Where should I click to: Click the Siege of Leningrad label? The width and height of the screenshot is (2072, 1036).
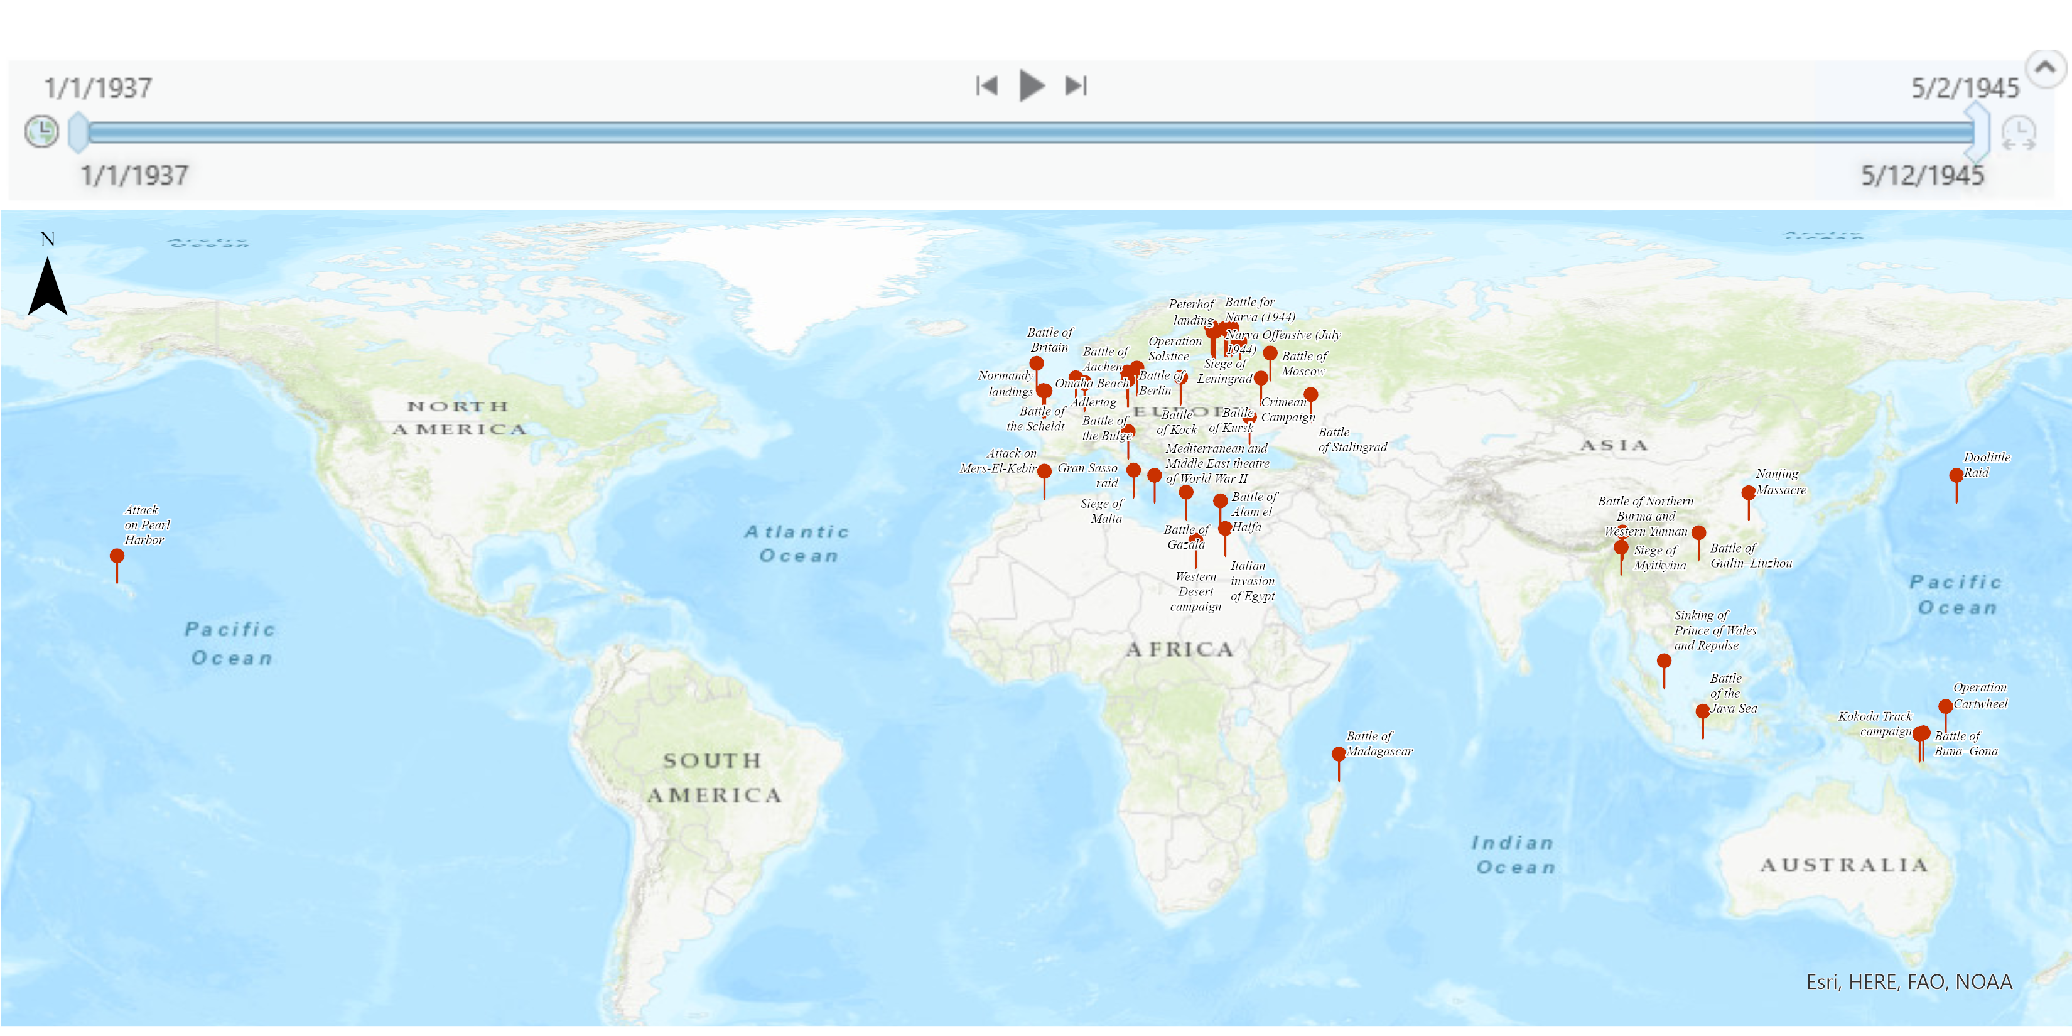coord(1224,371)
